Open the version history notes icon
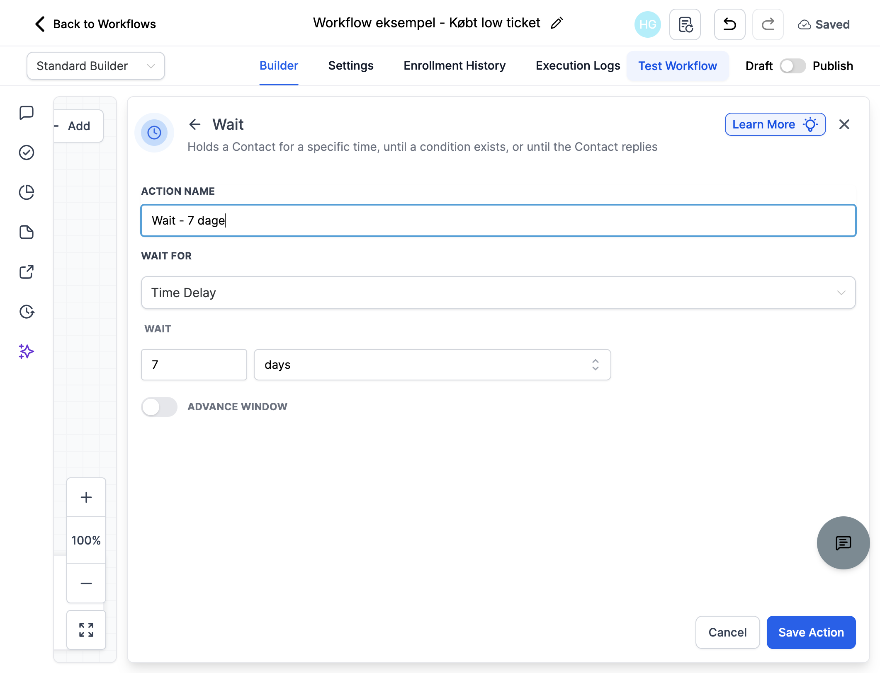The image size is (880, 673). 685,24
